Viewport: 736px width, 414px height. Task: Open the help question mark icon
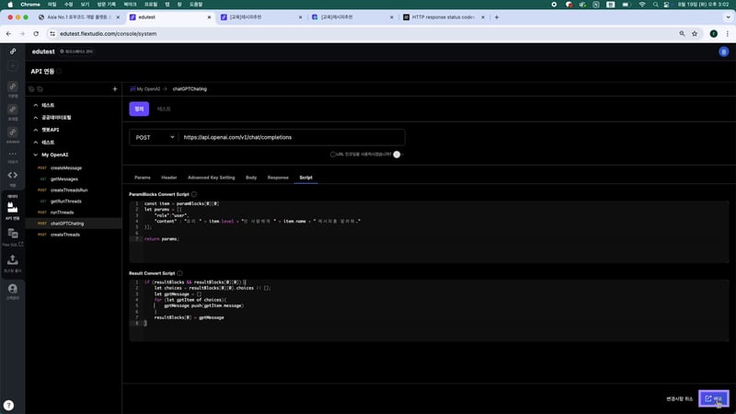click(8, 405)
